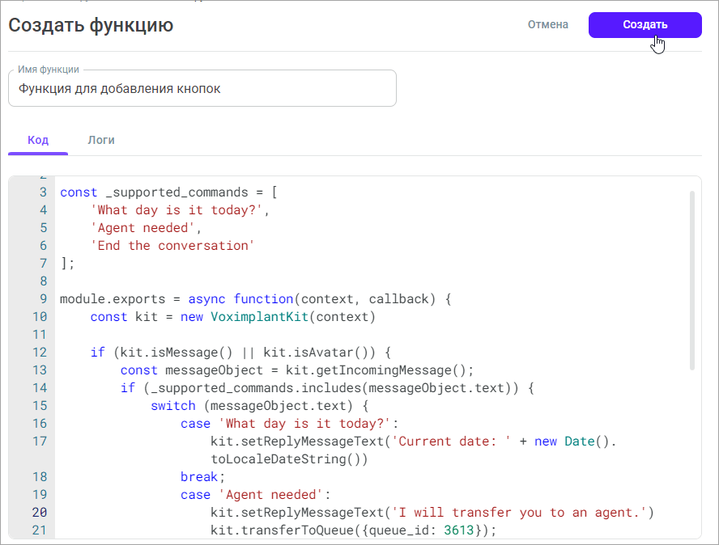Screen dimensions: 719x545
Task: Click case 'What day is it today?' line
Action: (289, 424)
